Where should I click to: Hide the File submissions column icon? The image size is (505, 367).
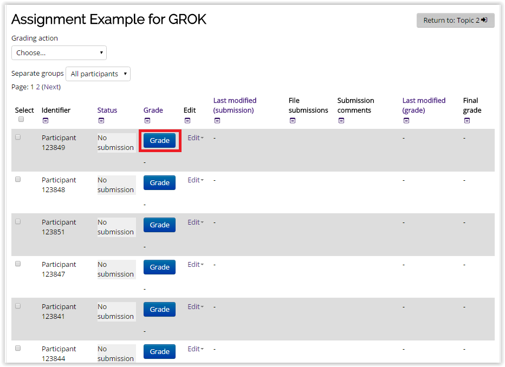click(293, 121)
